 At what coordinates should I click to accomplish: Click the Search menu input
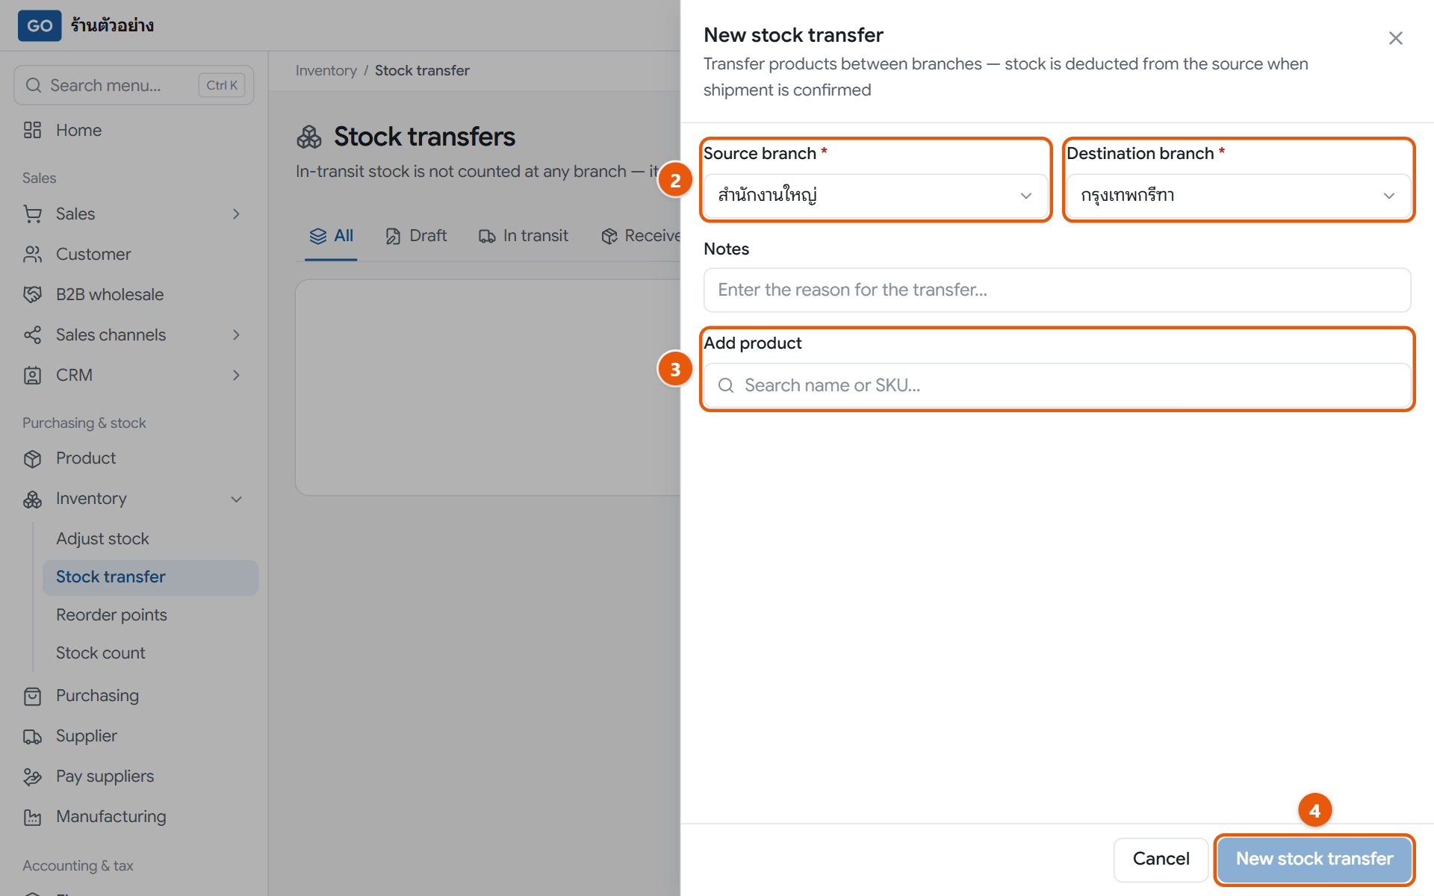134,85
